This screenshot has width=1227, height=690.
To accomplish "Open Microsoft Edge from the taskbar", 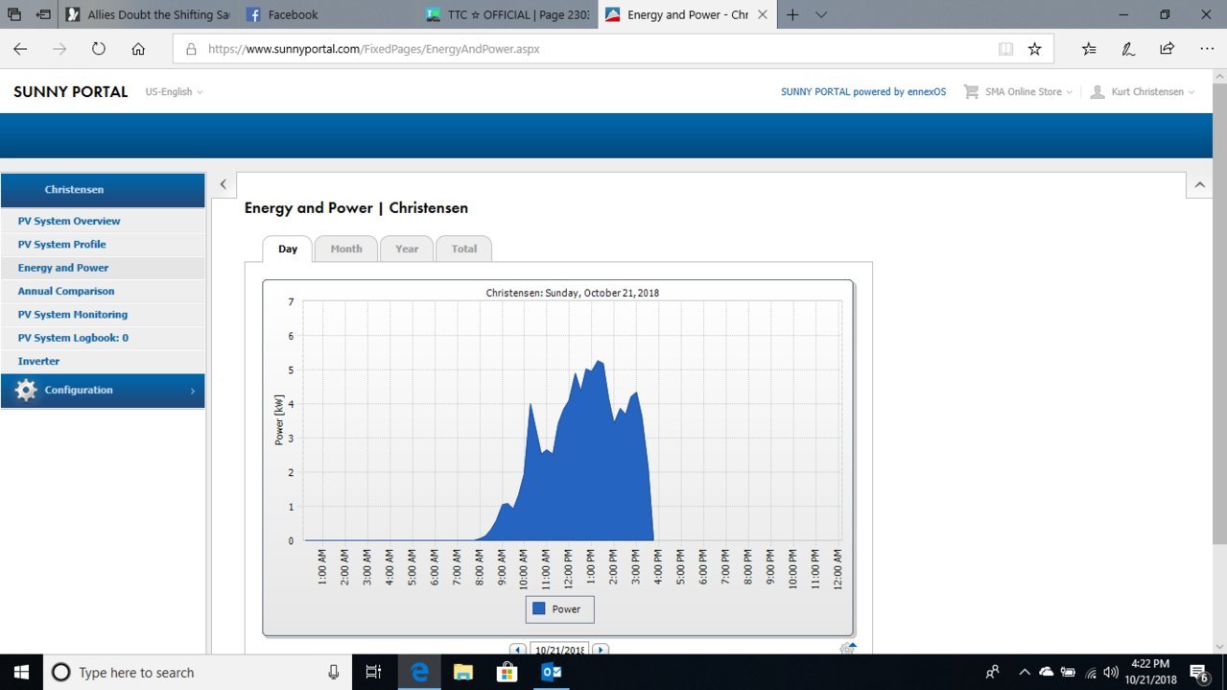I will pos(419,672).
